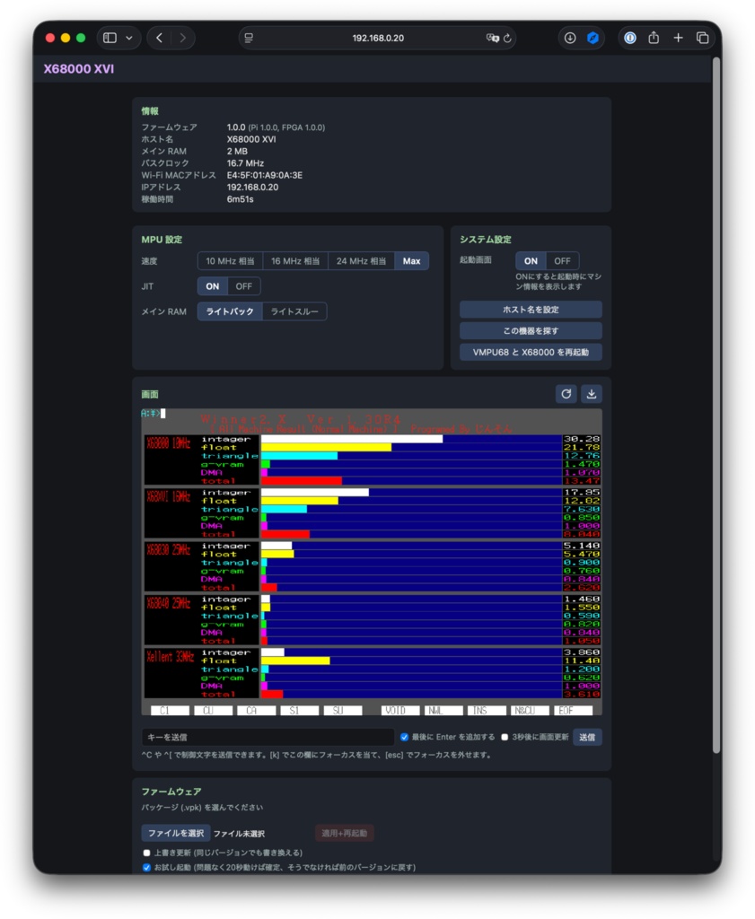The width and height of the screenshot is (755, 919).
Task: Click the この機器を探す button
Action: [531, 331]
